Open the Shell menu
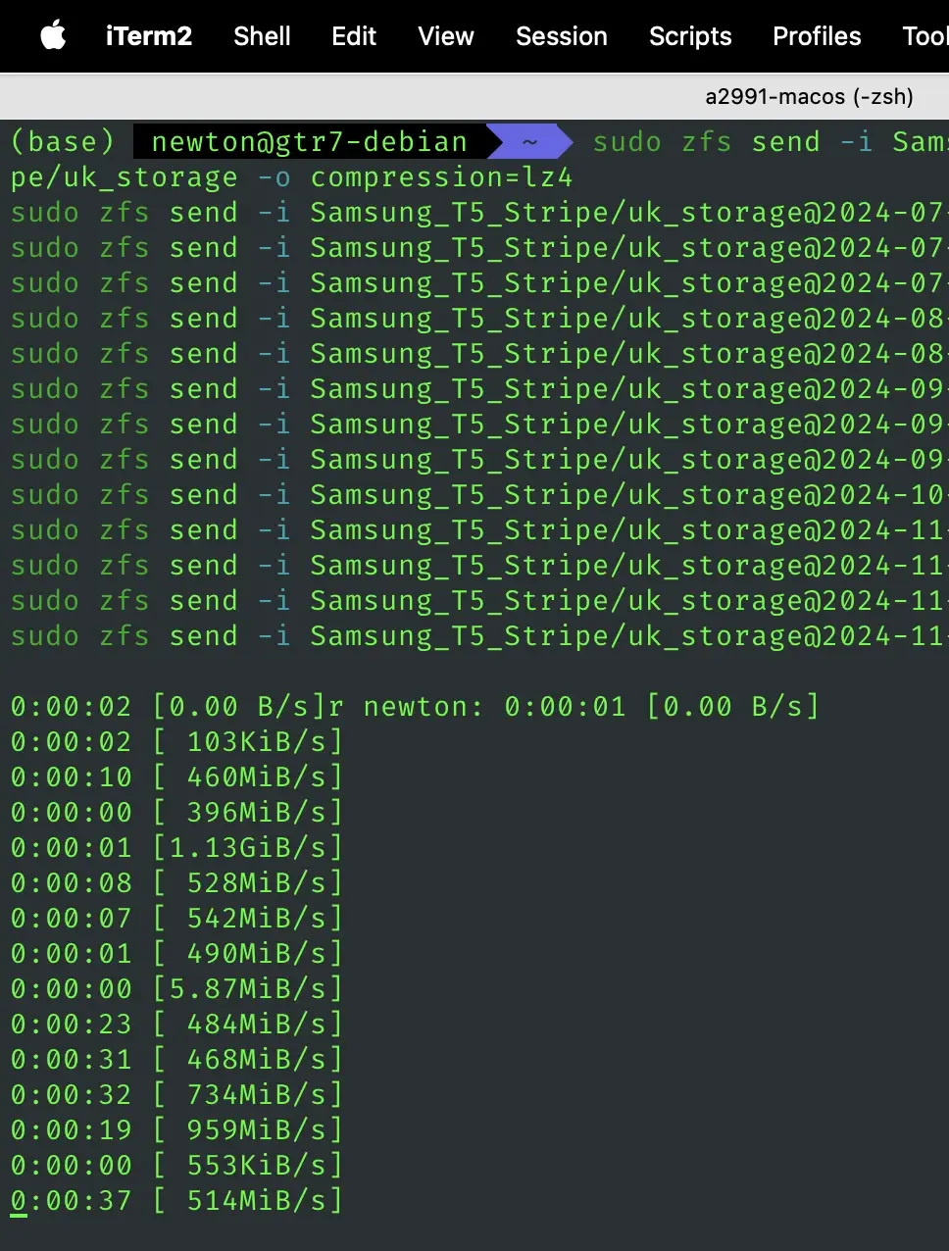Viewport: 949px width, 1251px height. pyautogui.click(x=261, y=36)
